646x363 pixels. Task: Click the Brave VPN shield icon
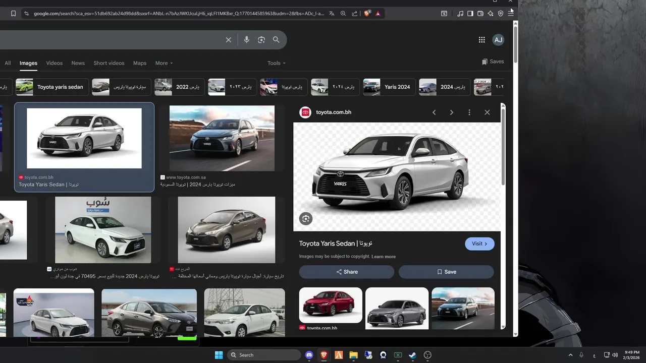(x=501, y=14)
